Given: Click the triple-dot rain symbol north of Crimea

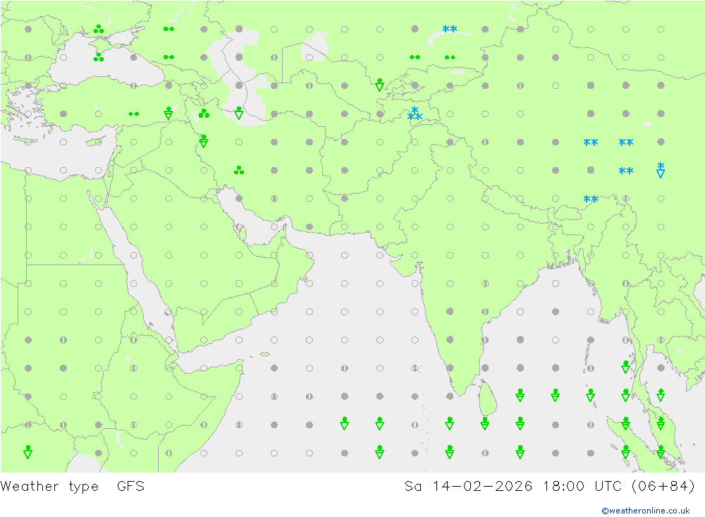Looking at the screenshot, I should tap(99, 29).
